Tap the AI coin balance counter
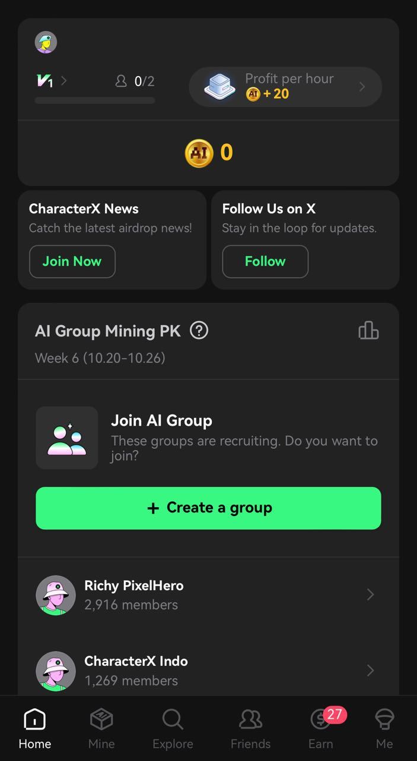 208,153
